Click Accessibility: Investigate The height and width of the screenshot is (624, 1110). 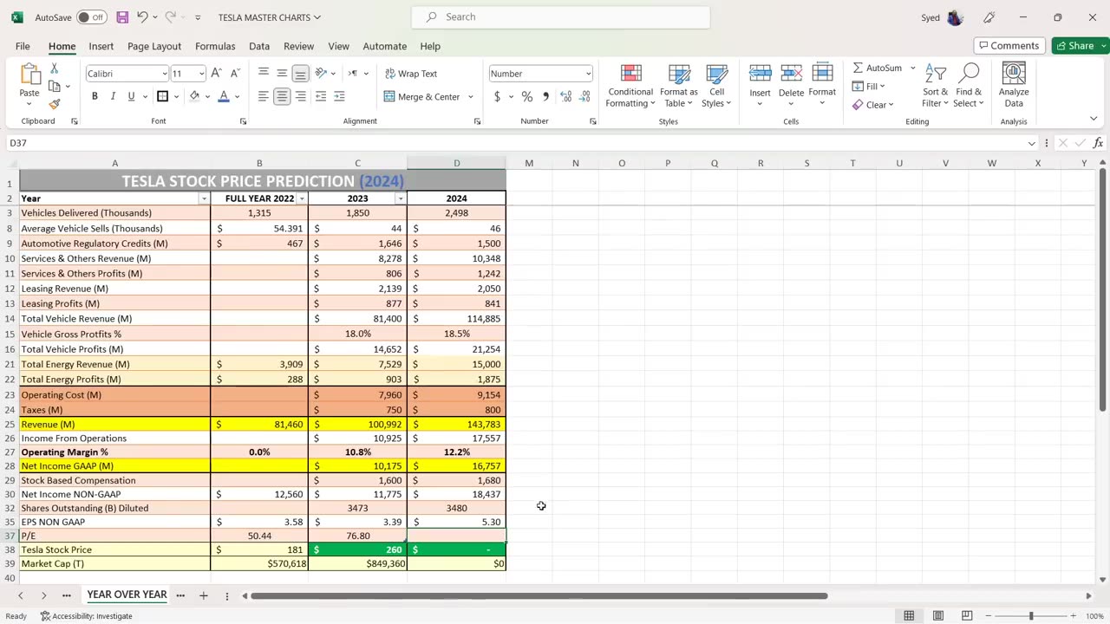pos(86,616)
